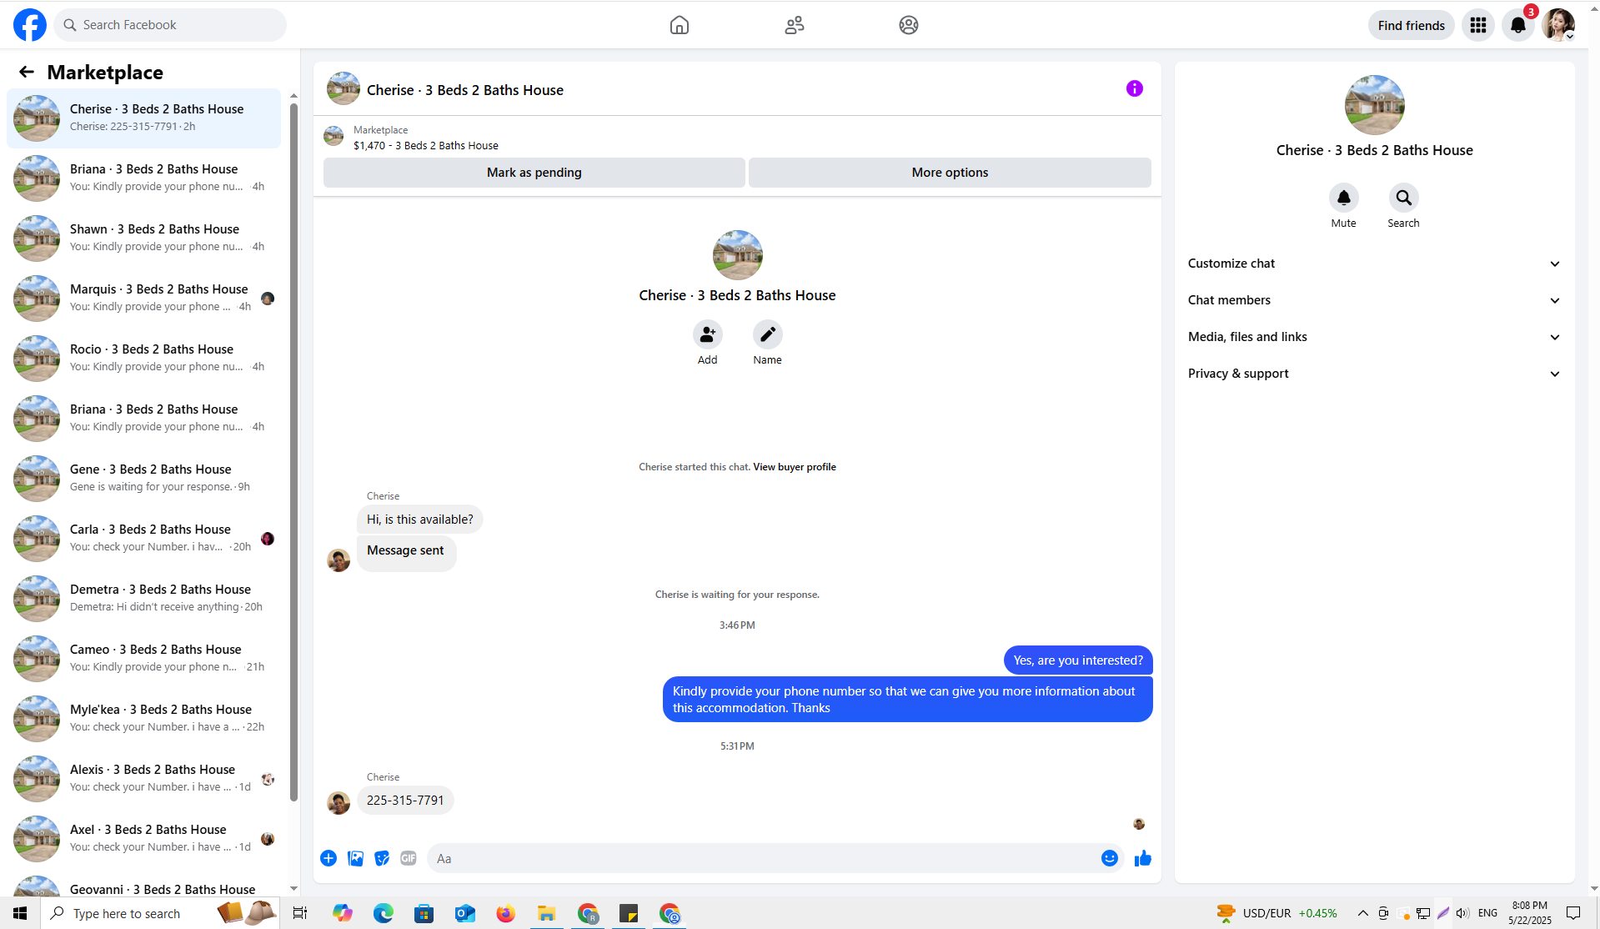This screenshot has height=929, width=1600.
Task: Send a thumbs-up like
Action: click(x=1143, y=858)
